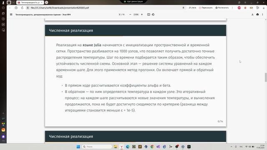The width and height of the screenshot is (267, 150).
Task: Click the slide number 6/14
Action: click(220, 121)
